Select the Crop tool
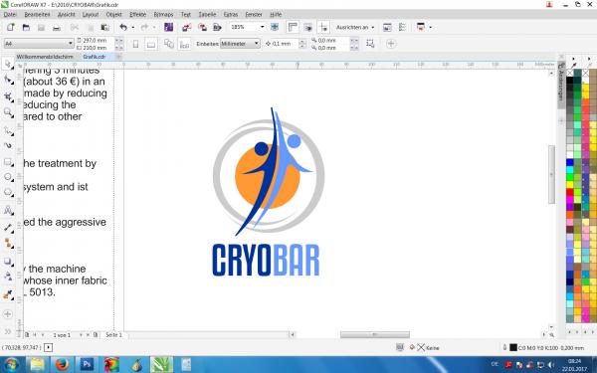 [x=8, y=96]
